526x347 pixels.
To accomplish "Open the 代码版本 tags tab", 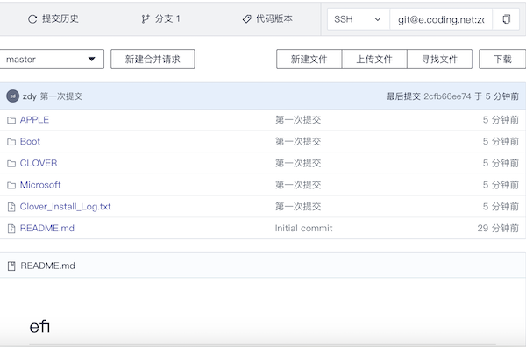I will (267, 18).
